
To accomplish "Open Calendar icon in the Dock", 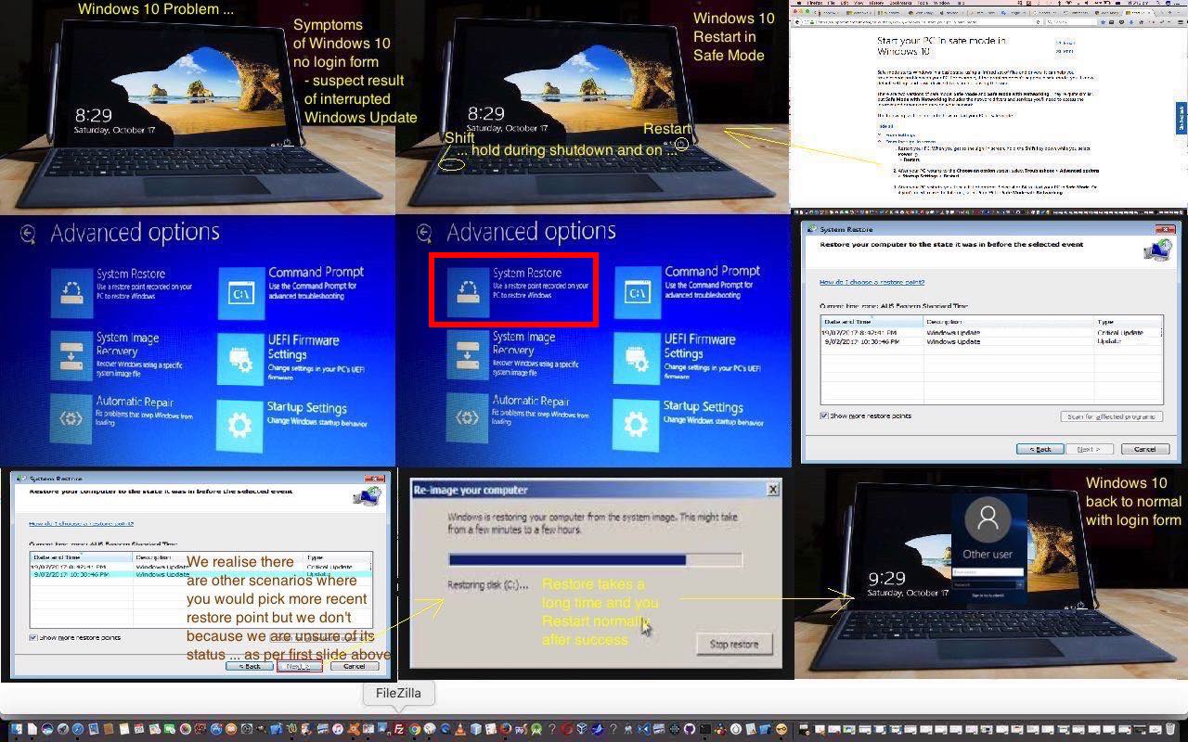I will tap(139, 729).
